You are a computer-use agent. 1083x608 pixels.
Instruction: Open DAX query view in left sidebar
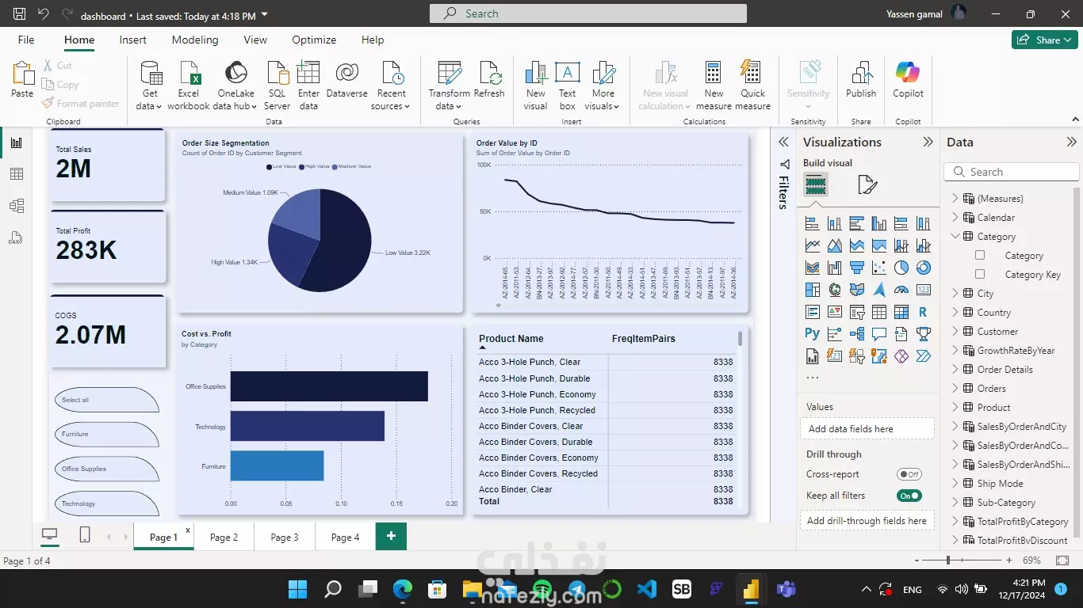point(17,237)
